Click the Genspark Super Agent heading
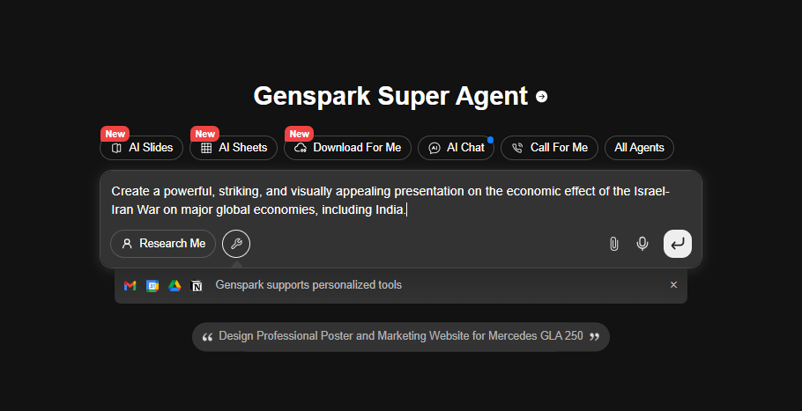This screenshot has width=802, height=411. coord(390,96)
